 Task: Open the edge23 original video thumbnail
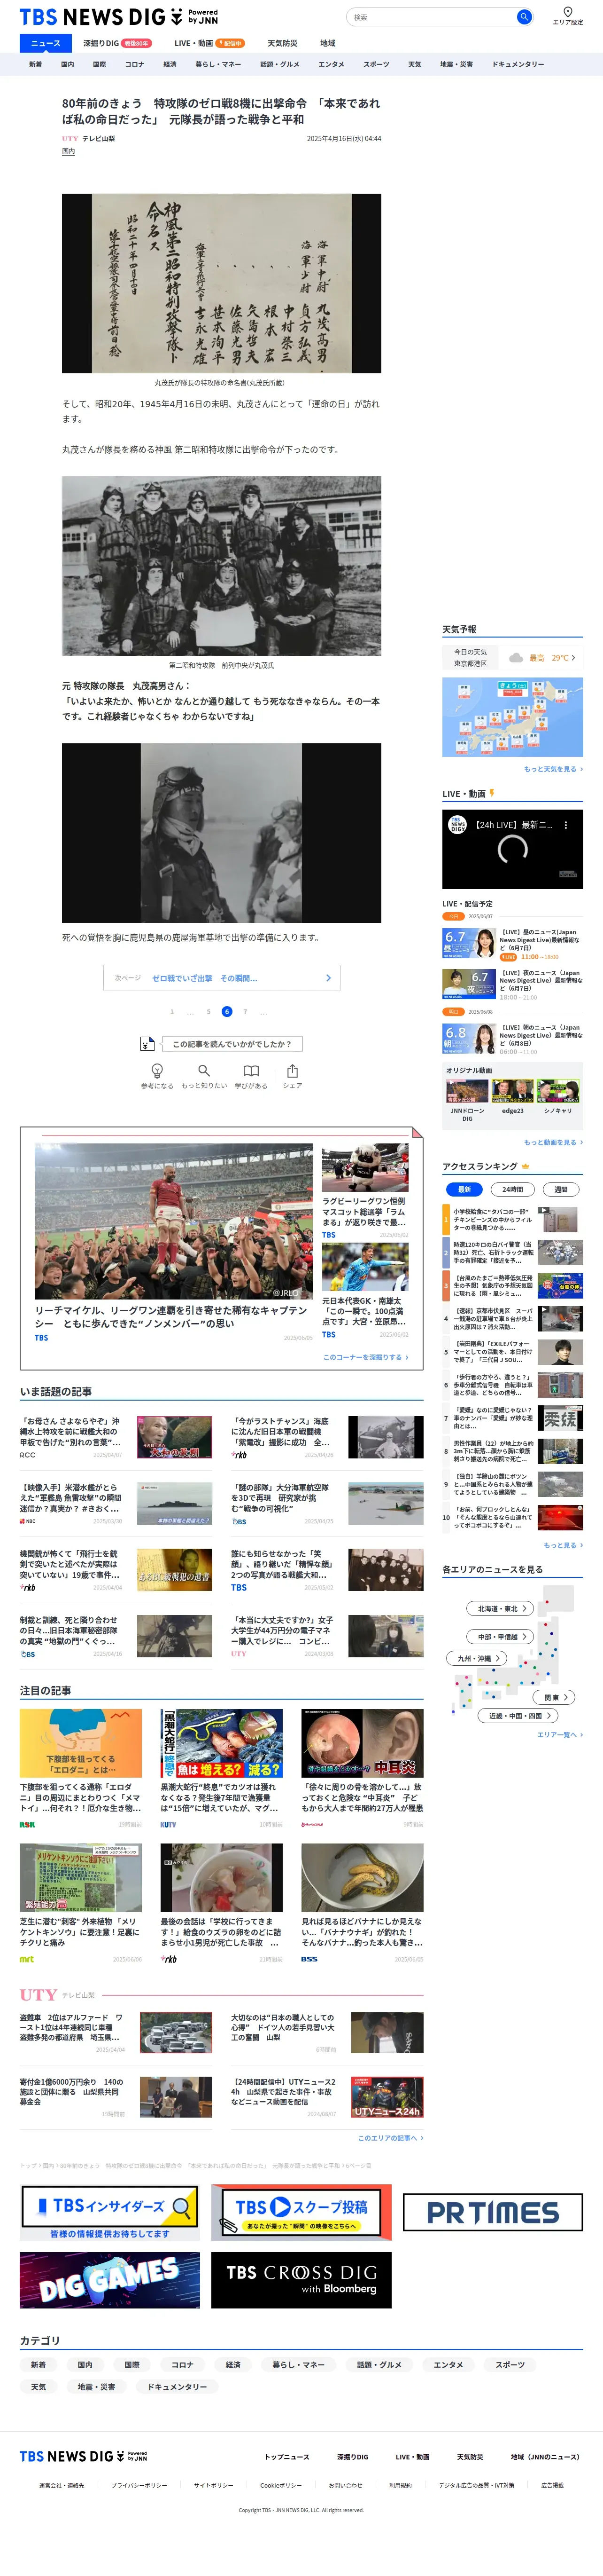click(x=512, y=1090)
